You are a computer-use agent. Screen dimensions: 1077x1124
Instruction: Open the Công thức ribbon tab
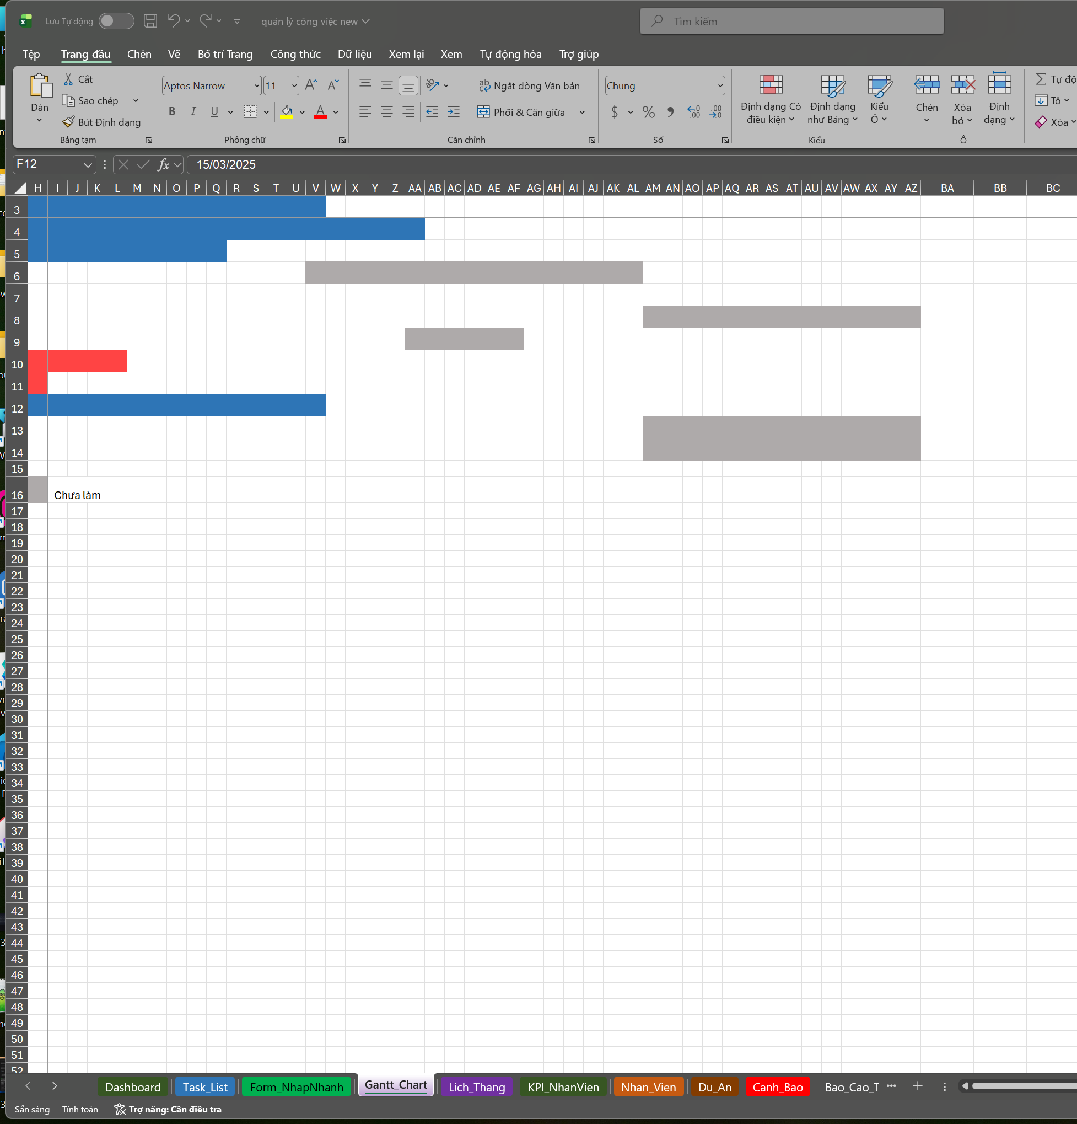point(295,54)
